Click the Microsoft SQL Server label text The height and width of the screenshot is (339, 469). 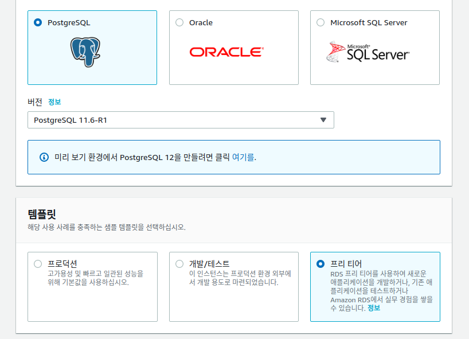pos(369,23)
